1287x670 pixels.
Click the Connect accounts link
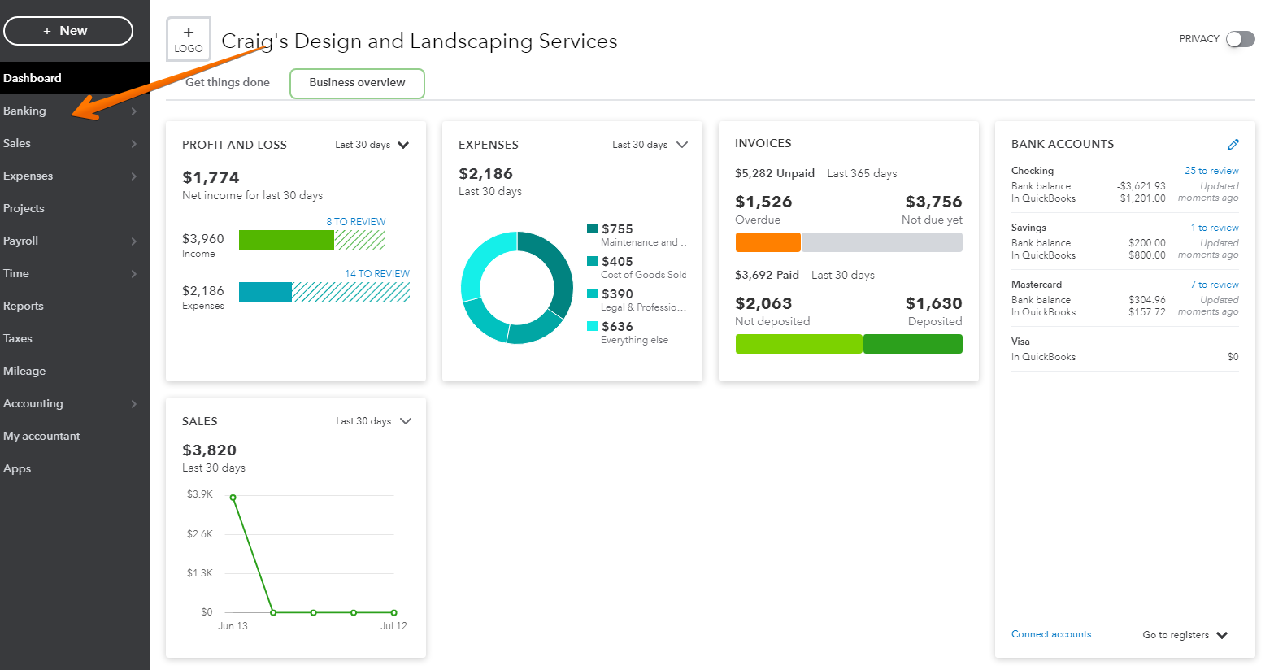[1051, 634]
